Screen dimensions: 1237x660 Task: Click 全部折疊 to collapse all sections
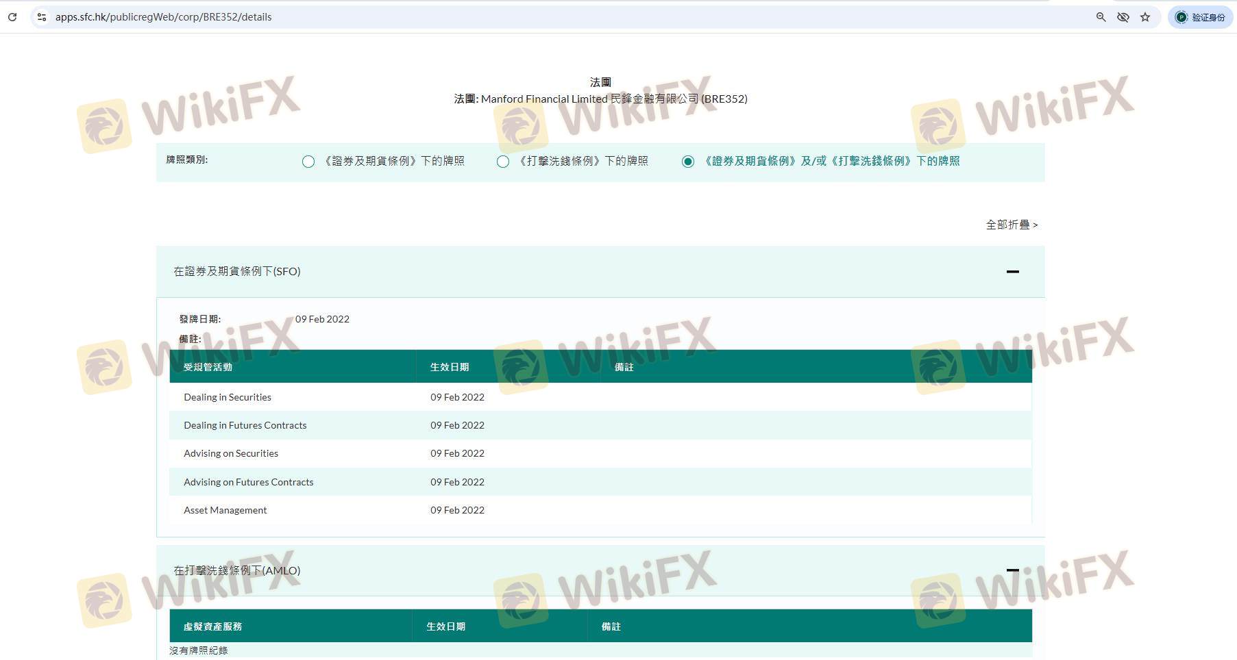click(1012, 225)
